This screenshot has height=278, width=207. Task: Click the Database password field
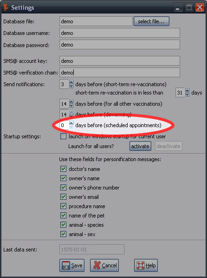(x=120, y=45)
